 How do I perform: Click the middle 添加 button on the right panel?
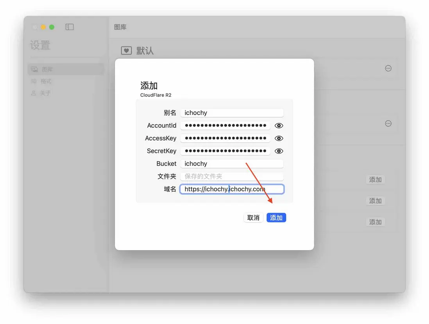pyautogui.click(x=375, y=200)
